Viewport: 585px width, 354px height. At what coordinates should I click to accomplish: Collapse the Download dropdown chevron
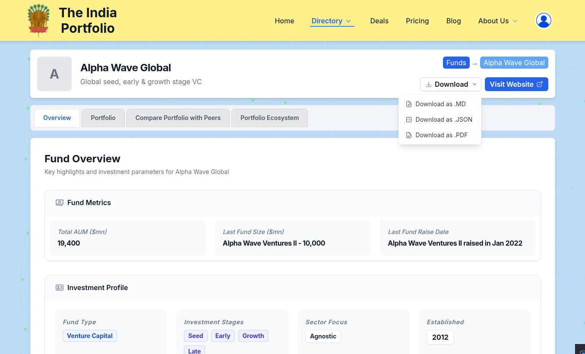[474, 84]
